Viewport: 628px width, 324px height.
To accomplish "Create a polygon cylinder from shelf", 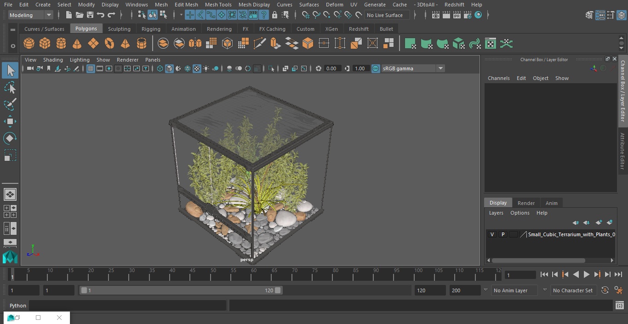I will click(61, 44).
